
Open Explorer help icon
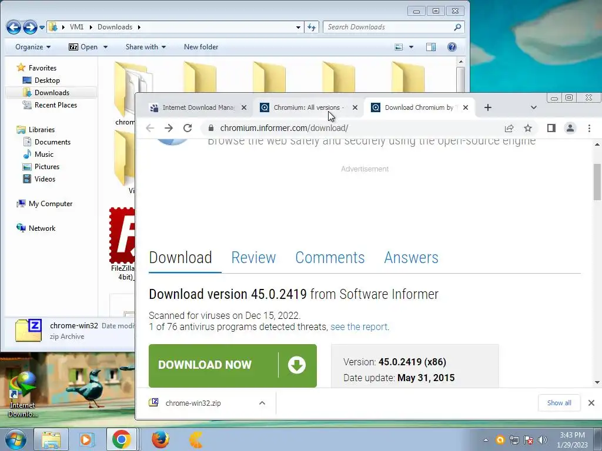coord(452,47)
